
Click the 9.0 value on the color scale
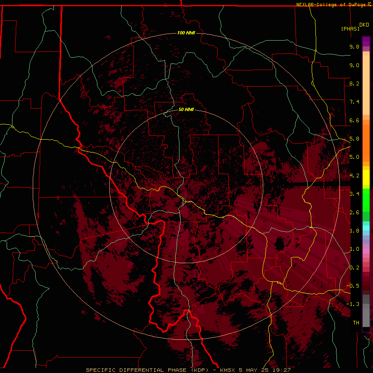tap(354, 65)
